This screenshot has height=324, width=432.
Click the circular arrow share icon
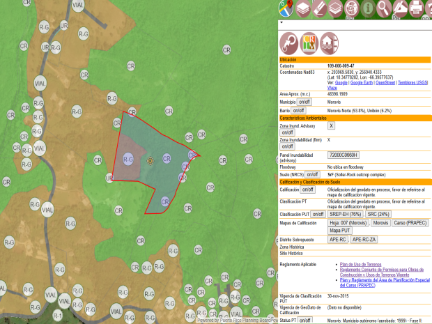[290, 43]
